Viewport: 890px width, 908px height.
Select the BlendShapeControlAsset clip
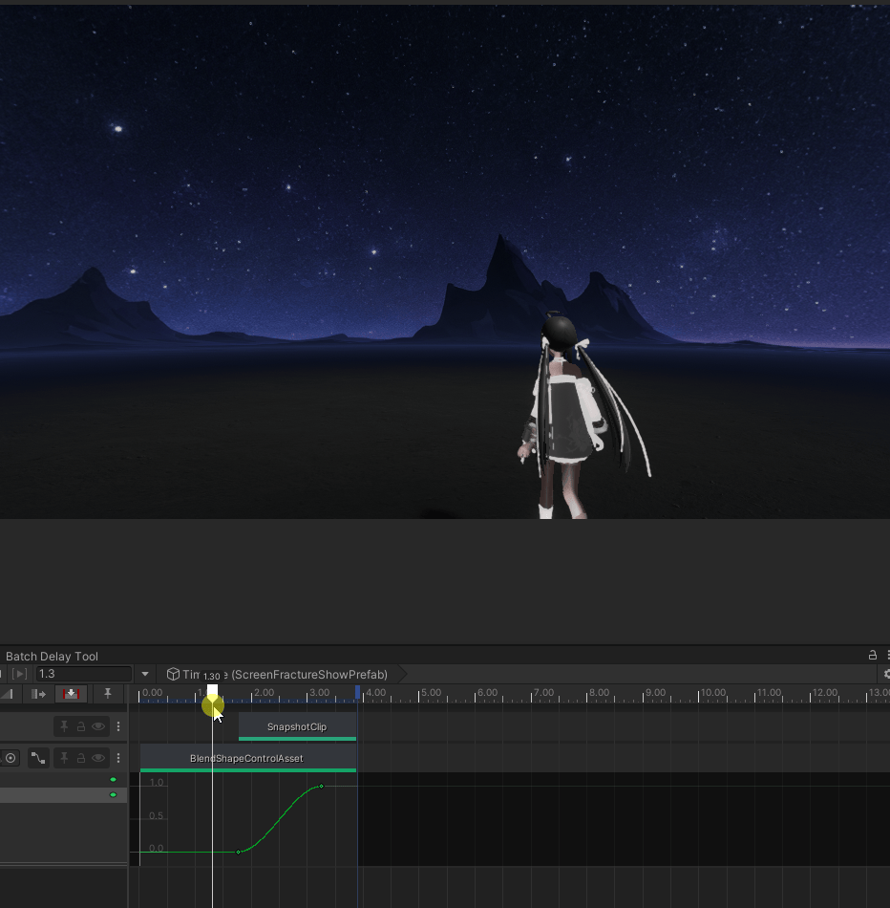[248, 758]
